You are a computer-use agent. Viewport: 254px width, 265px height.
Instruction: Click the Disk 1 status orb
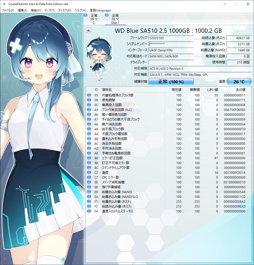click(x=107, y=16)
